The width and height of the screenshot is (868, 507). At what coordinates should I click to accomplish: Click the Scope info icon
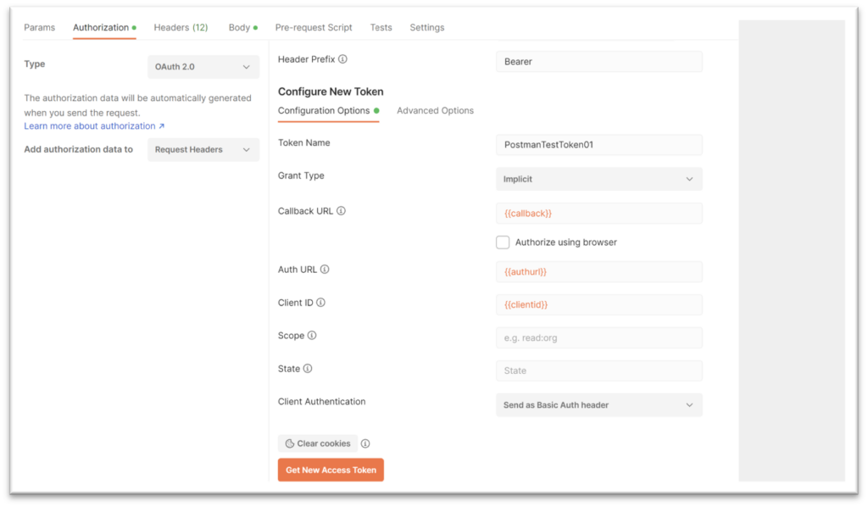tap(312, 335)
